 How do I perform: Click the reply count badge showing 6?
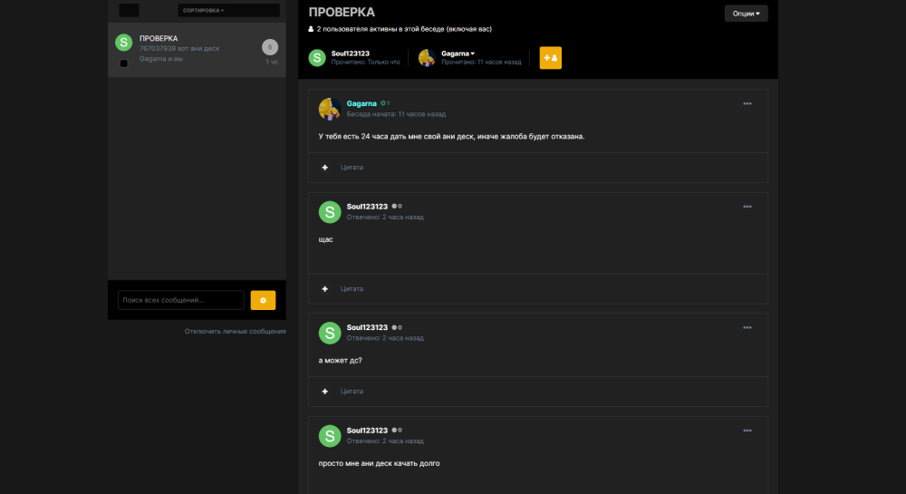270,47
